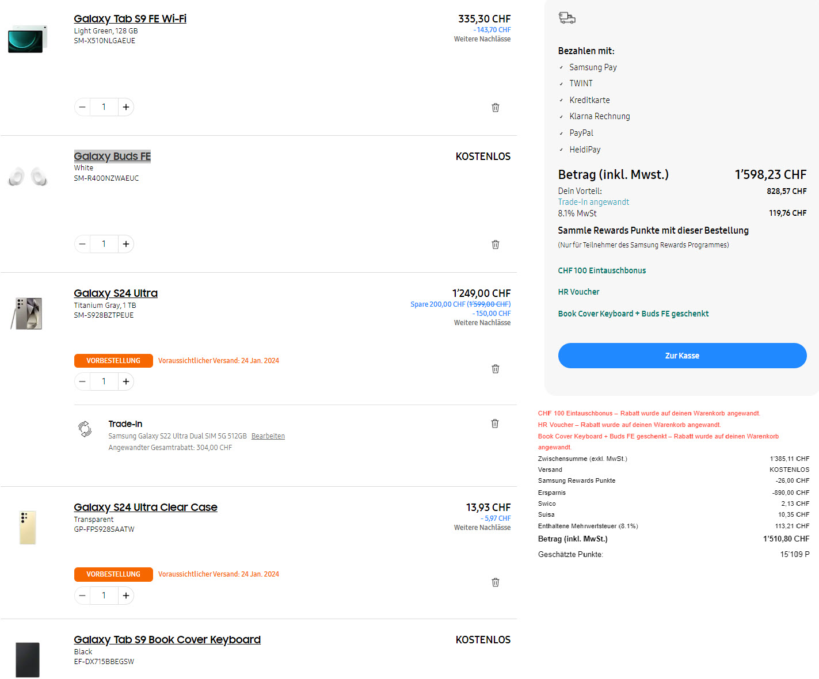
Task: Decrease Clear Case quantity with minus button
Action: [x=82, y=596]
